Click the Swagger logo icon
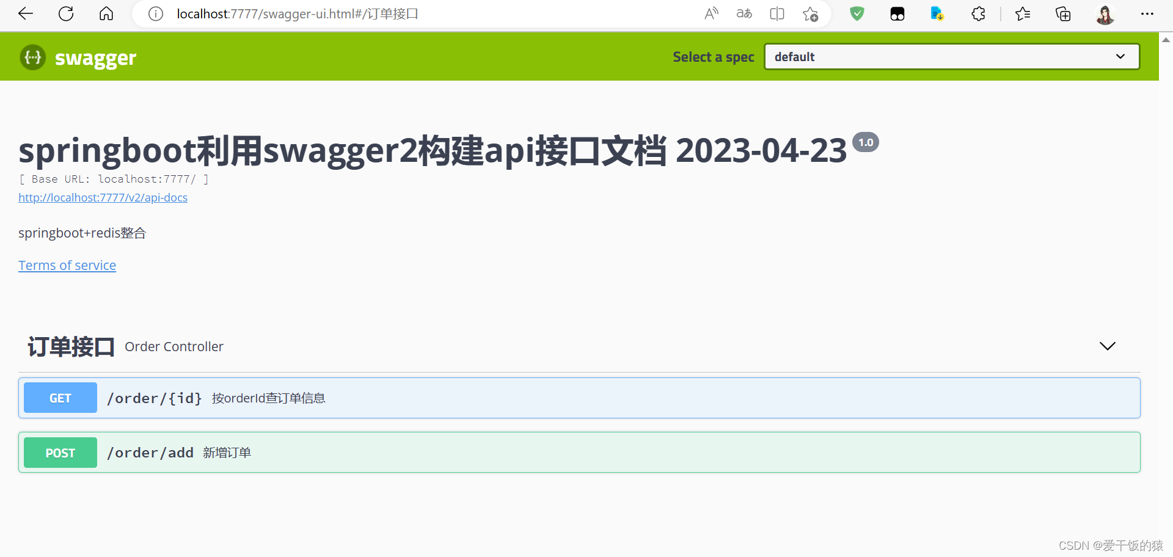 32,57
